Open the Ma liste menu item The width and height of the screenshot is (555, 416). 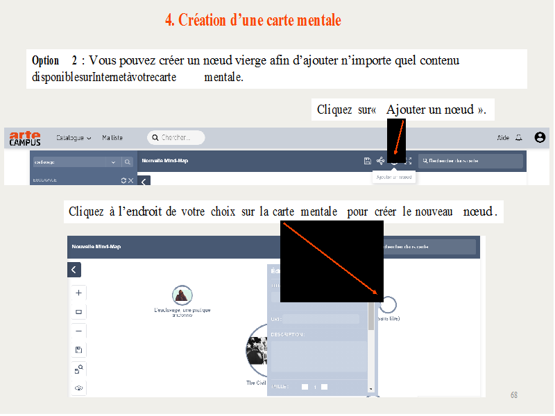[x=112, y=138]
